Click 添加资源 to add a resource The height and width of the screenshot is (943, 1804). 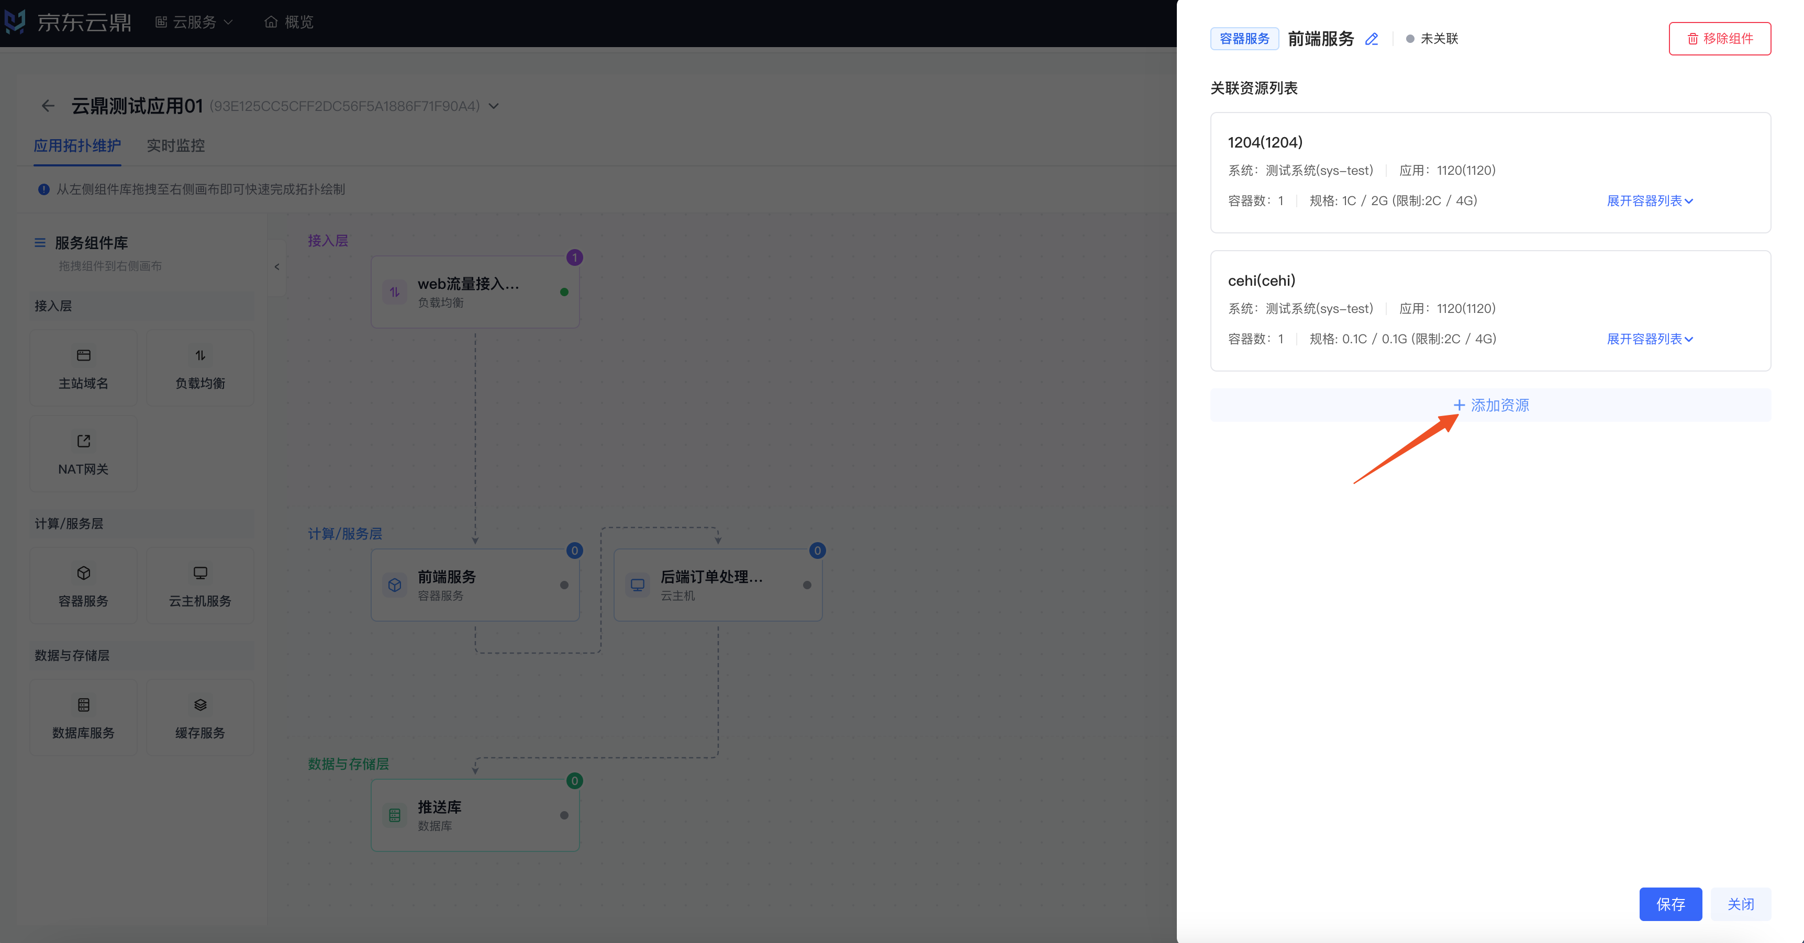[x=1490, y=406]
